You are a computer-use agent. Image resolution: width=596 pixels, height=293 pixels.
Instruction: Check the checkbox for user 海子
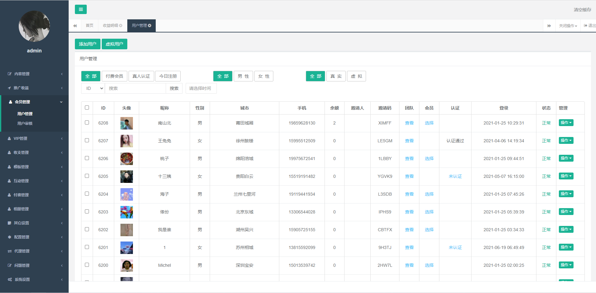(87, 194)
